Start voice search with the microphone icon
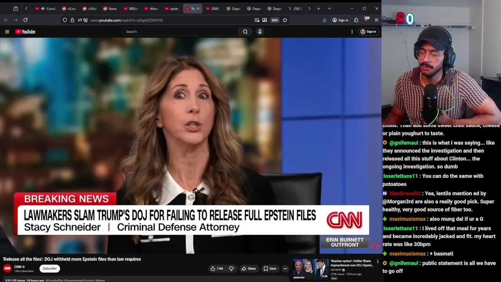This screenshot has width=501, height=282. (x=260, y=32)
